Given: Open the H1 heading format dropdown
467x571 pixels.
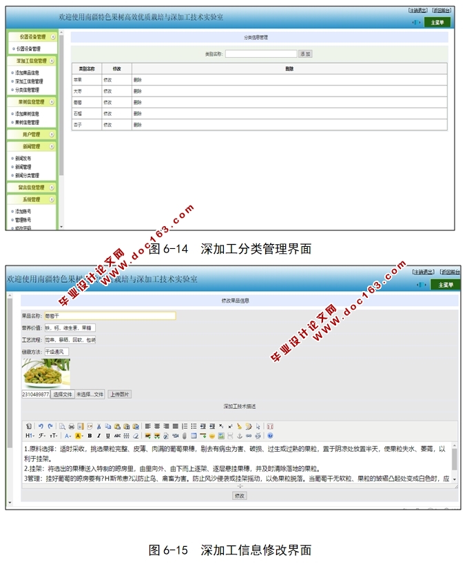Looking at the screenshot, I should 30,436.
